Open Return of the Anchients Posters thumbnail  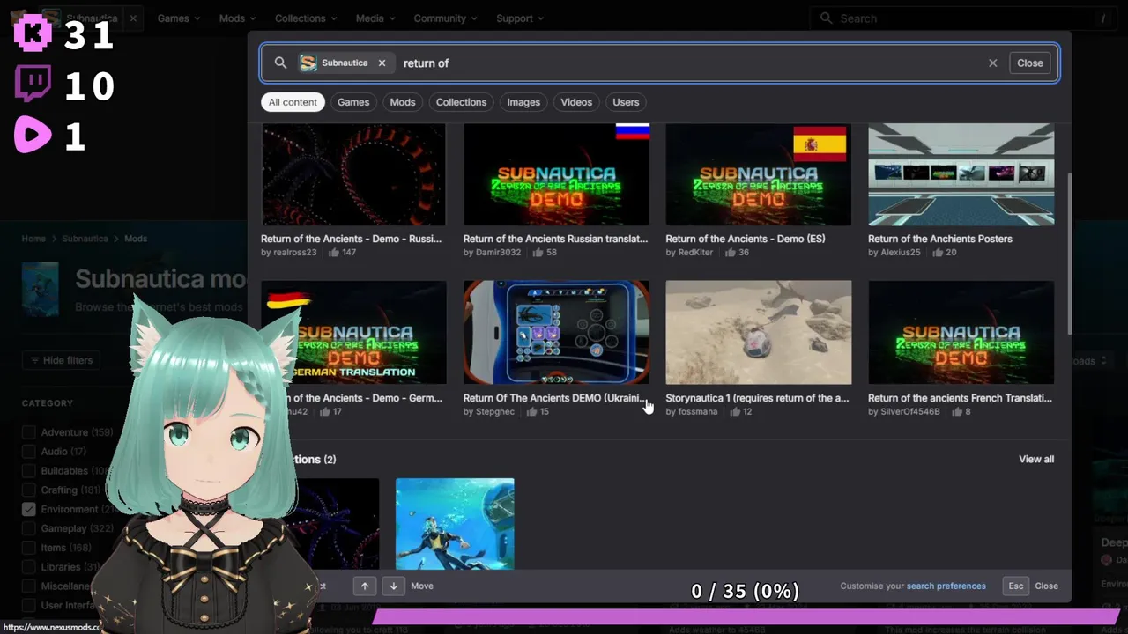point(961,174)
